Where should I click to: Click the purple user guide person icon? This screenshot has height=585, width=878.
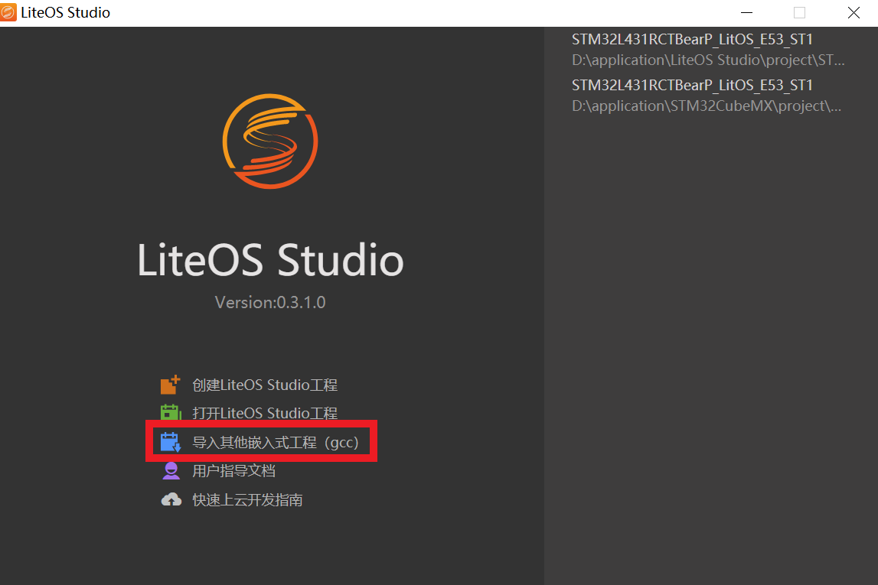(171, 471)
